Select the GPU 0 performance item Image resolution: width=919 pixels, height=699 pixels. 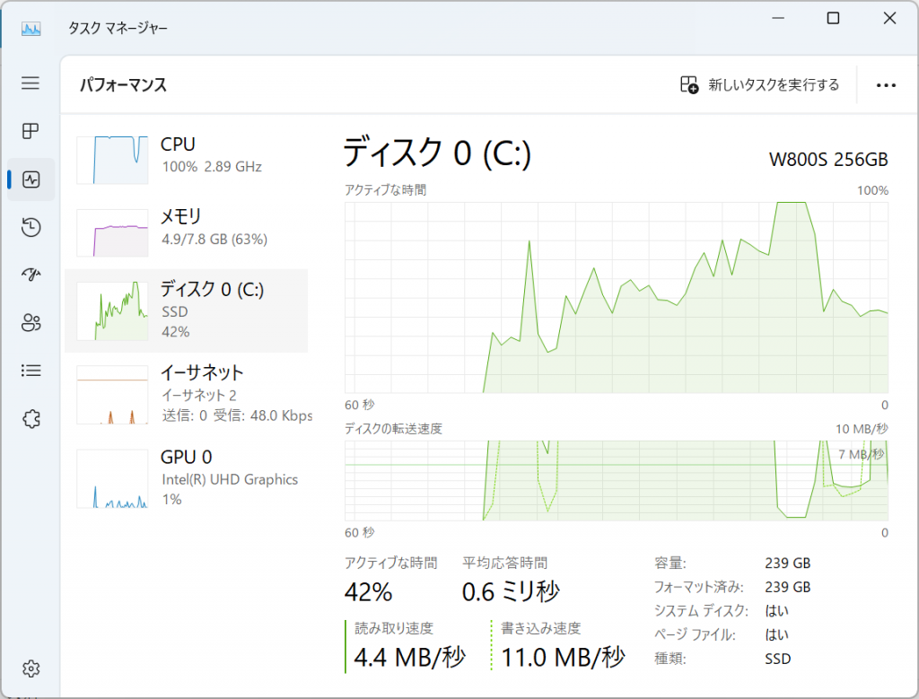187,478
